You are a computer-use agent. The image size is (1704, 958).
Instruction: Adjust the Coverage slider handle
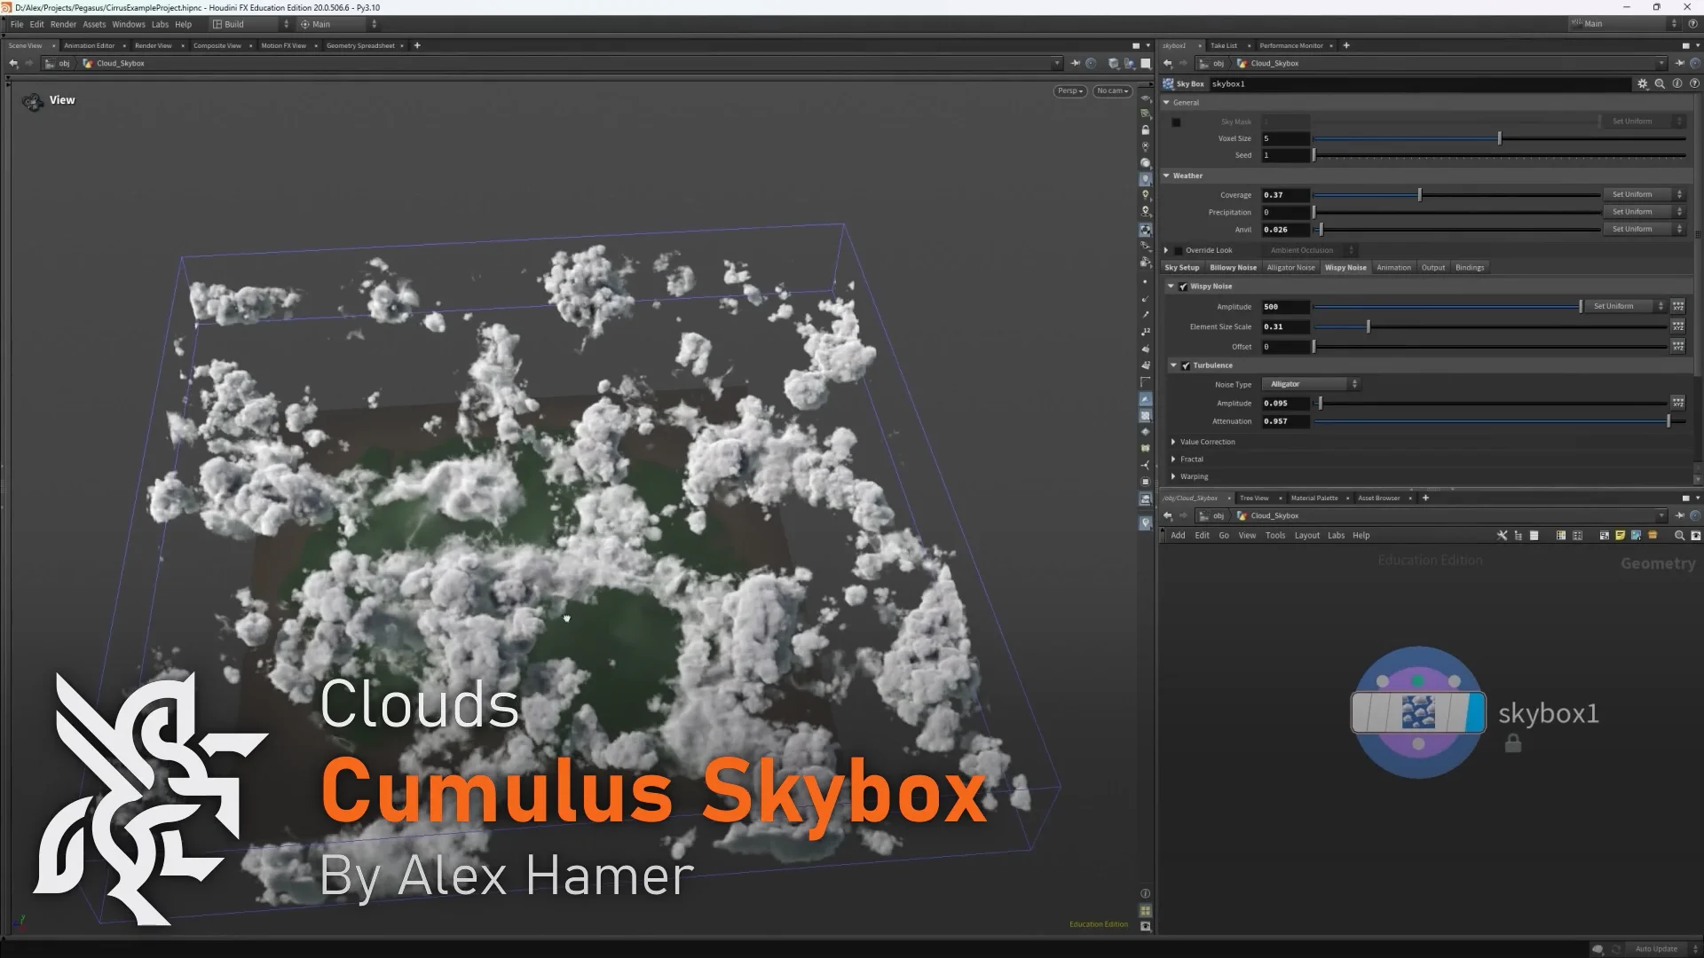tap(1419, 195)
